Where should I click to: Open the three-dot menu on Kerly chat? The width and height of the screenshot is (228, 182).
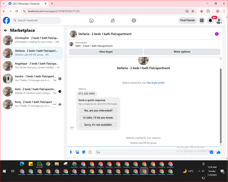[54, 104]
